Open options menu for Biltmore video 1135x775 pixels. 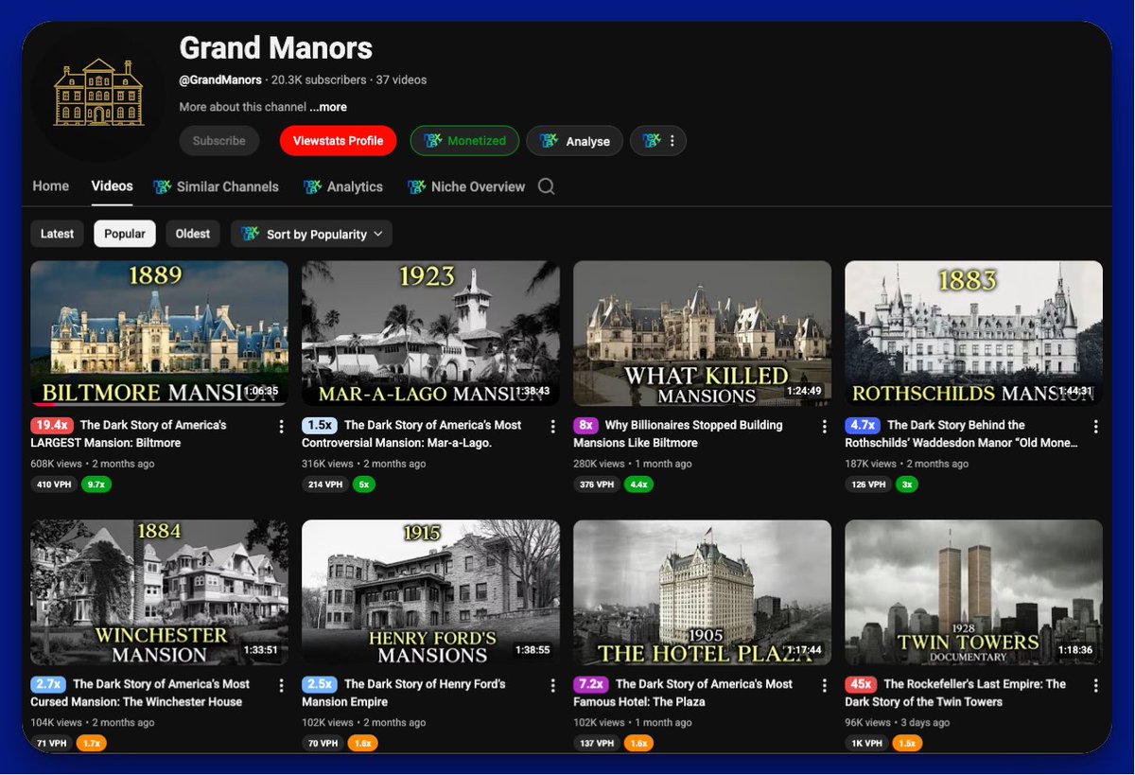(x=281, y=427)
